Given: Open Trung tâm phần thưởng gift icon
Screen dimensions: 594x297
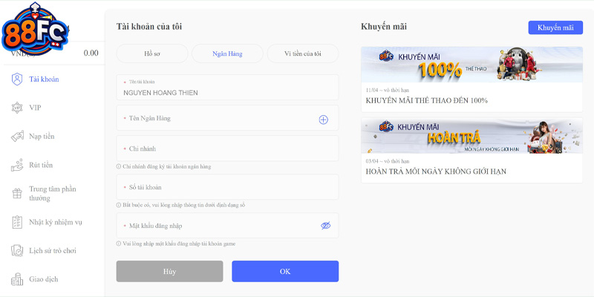Looking at the screenshot, I should [x=16, y=194].
